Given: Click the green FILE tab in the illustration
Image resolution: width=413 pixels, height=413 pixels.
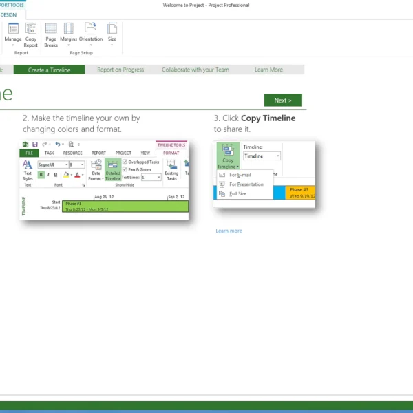Looking at the screenshot, I should pos(29,153).
